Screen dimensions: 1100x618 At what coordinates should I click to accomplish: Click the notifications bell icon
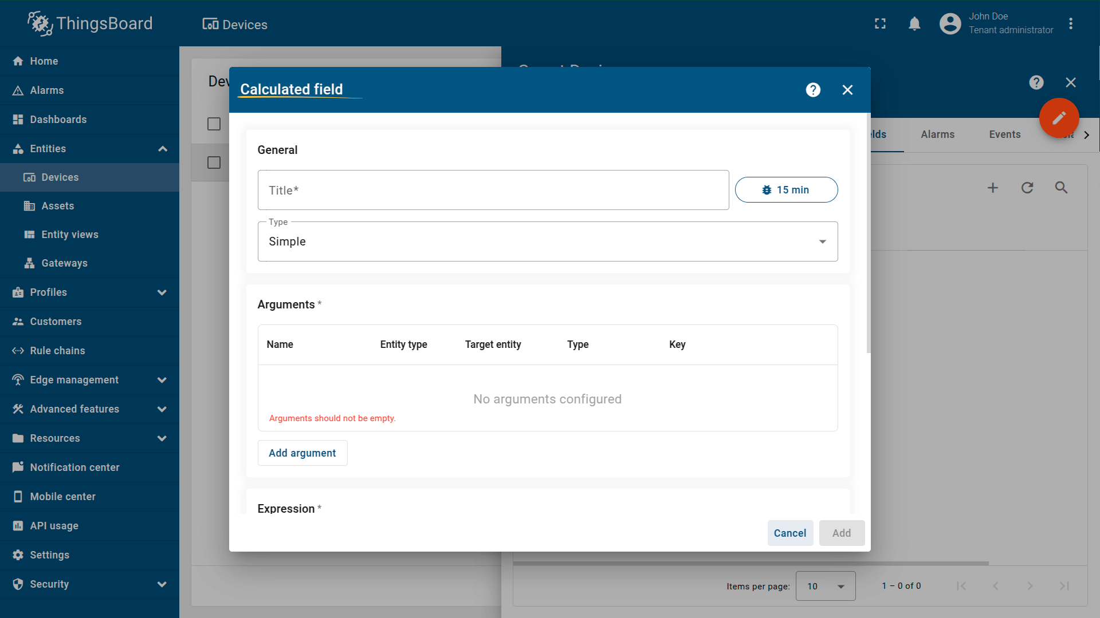[914, 24]
